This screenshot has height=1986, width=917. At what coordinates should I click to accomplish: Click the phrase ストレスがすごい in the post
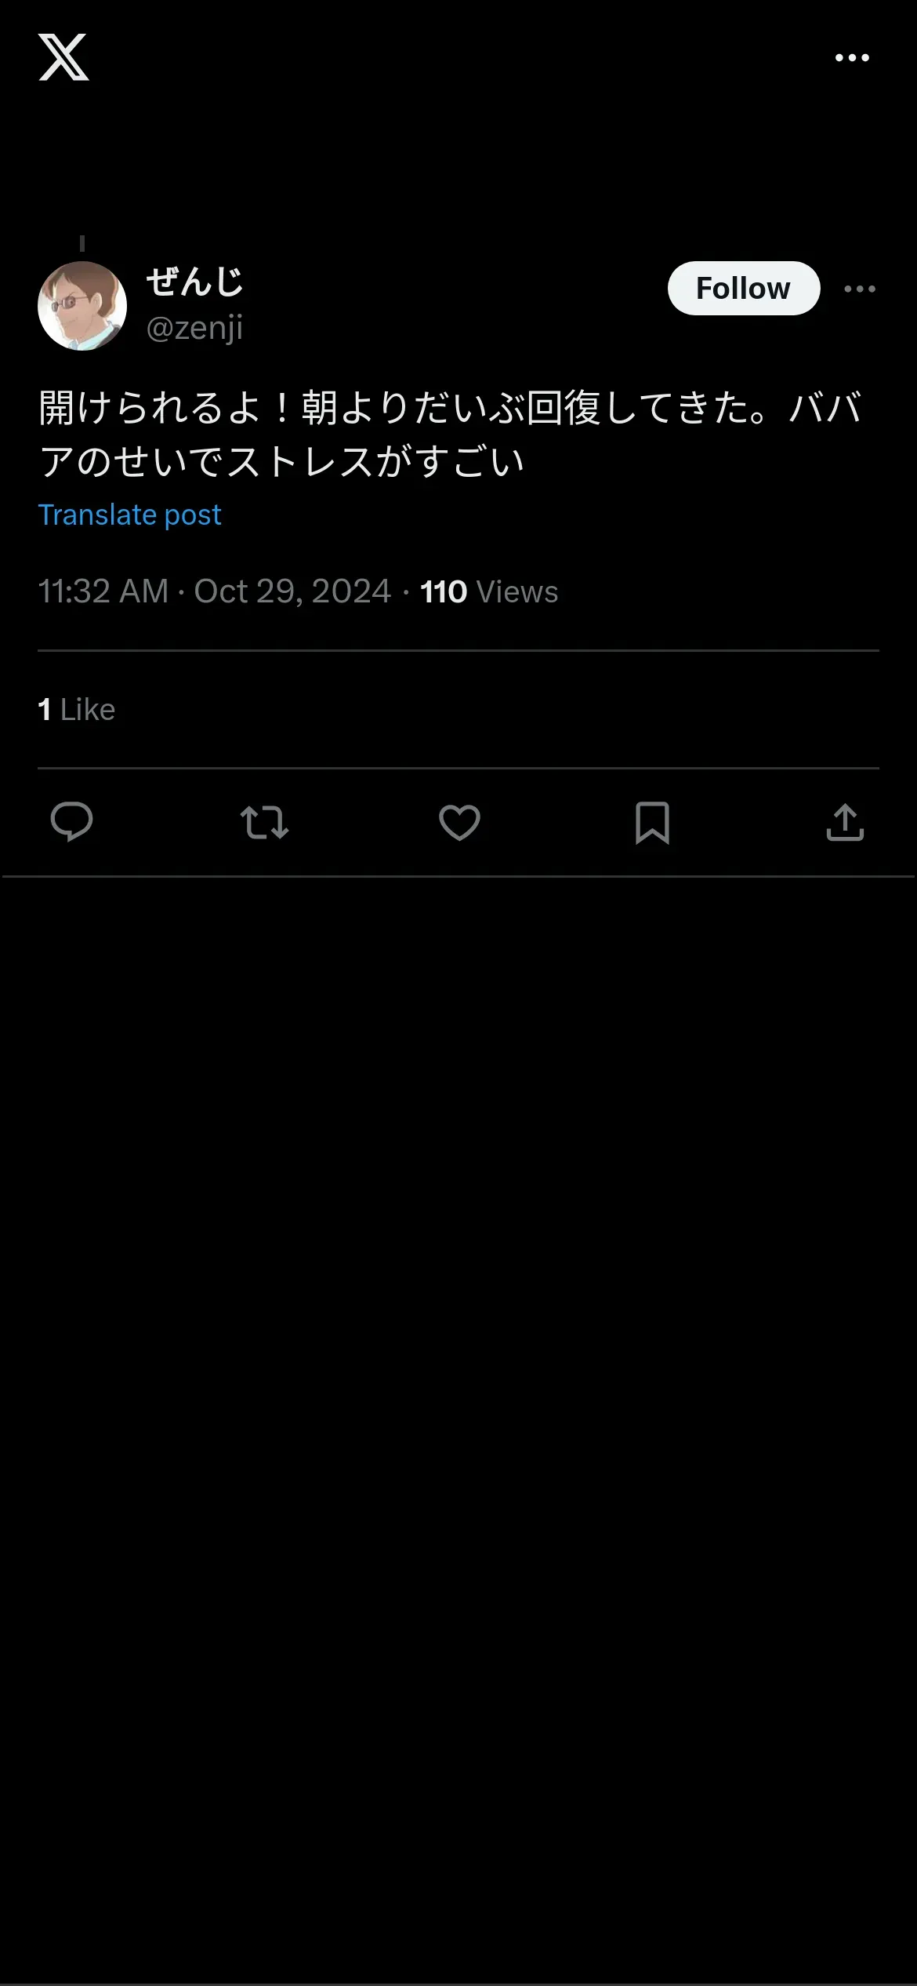click(376, 462)
